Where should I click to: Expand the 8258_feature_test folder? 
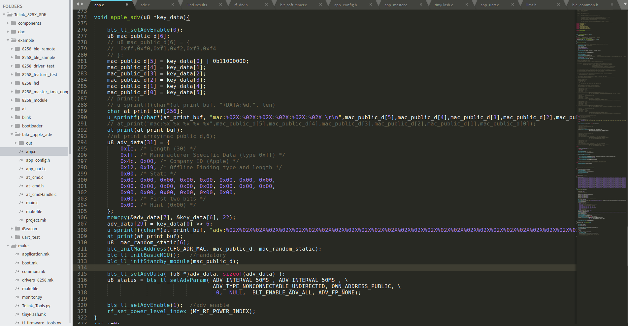tap(12, 74)
